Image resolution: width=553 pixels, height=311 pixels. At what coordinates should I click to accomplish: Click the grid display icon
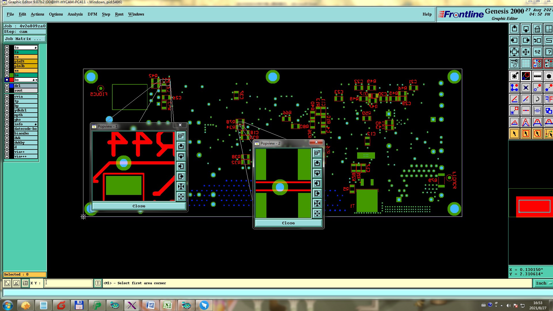click(x=526, y=63)
